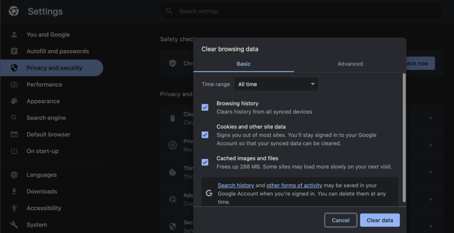Click the download arrow icon for Downloads
The width and height of the screenshot is (454, 233).
click(14, 191)
